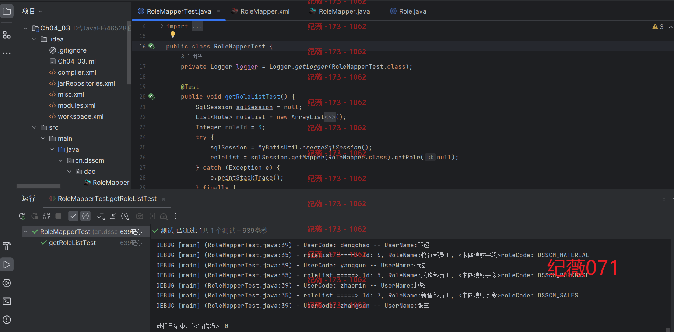
Task: Run test via gutter icon on line 20
Action: pos(151,97)
